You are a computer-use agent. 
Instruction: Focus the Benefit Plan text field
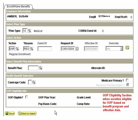click(x=33, y=68)
